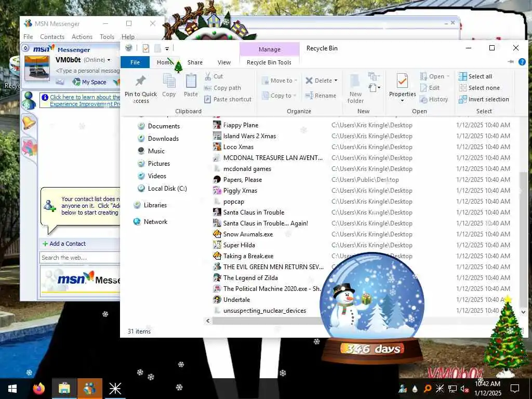Select the Recycle Bin Tools tab
This screenshot has height=399, width=532.
click(269, 62)
